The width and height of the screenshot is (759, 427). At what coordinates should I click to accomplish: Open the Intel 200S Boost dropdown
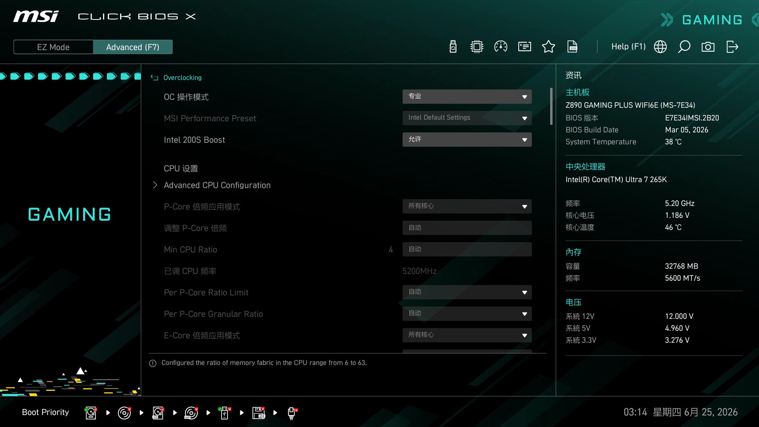click(x=467, y=140)
